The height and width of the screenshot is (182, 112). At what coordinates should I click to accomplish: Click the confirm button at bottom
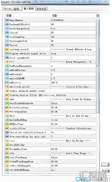click(x=83, y=179)
